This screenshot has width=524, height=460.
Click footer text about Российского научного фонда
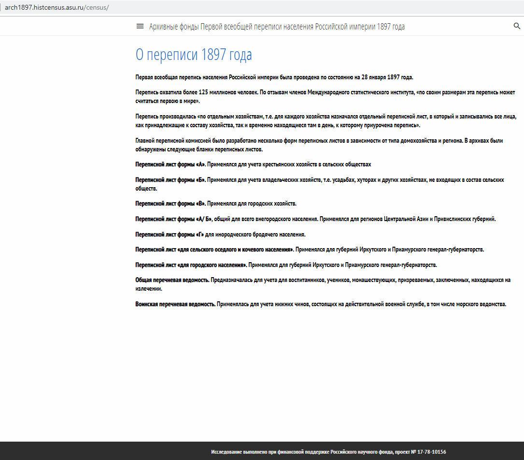click(x=328, y=452)
